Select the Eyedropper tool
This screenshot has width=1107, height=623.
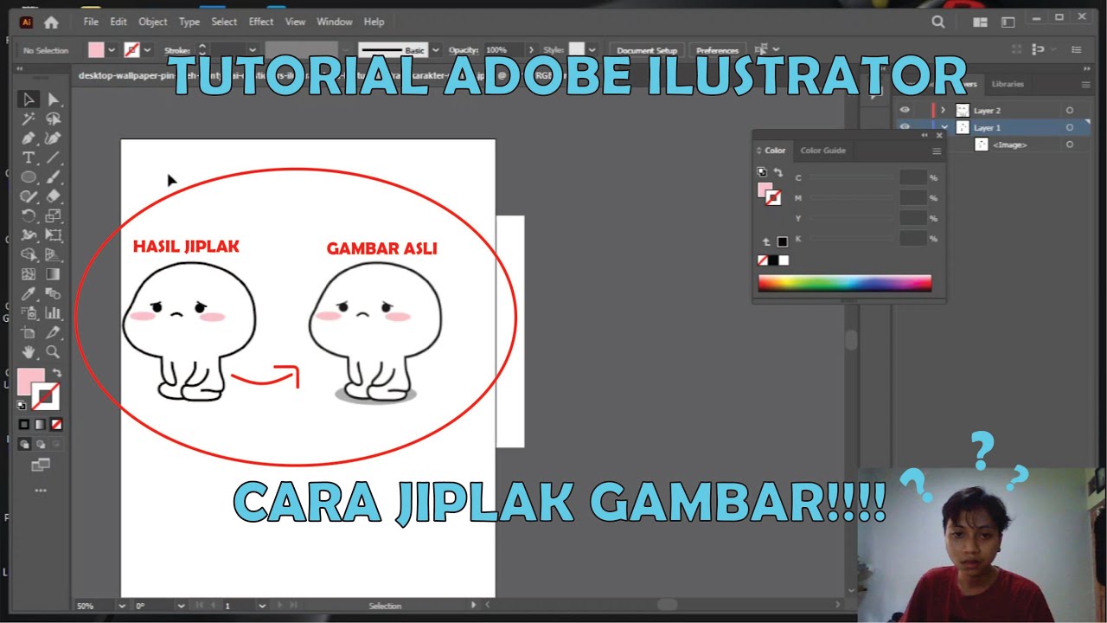29,294
